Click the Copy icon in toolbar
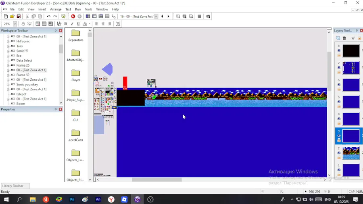This screenshot has width=363, height=204. pyautogui.click(x=33, y=17)
